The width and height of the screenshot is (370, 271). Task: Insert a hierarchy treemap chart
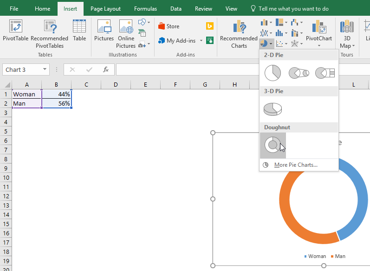click(279, 22)
